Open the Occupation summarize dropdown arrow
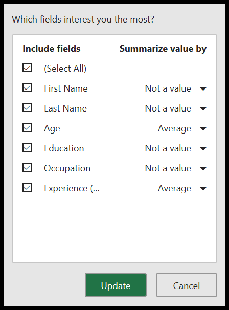The image size is (229, 310). pos(203,169)
